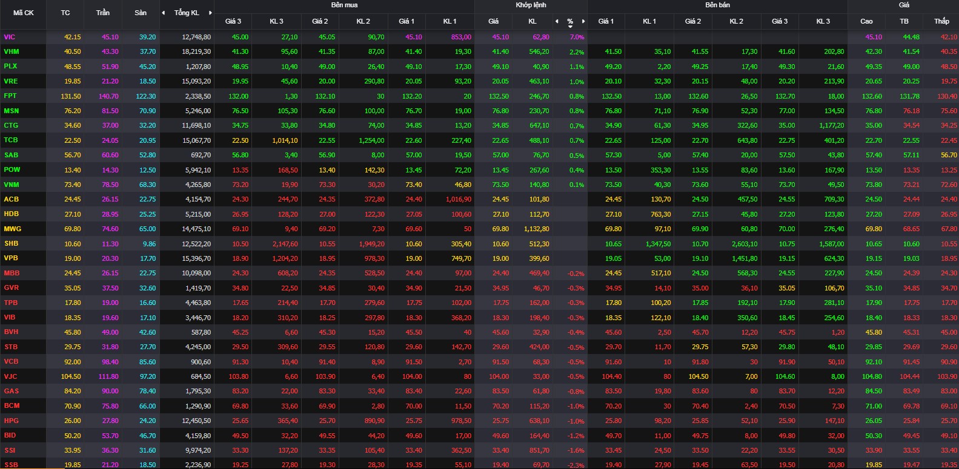Click CTG sell volume 1,177,20

pos(831,125)
